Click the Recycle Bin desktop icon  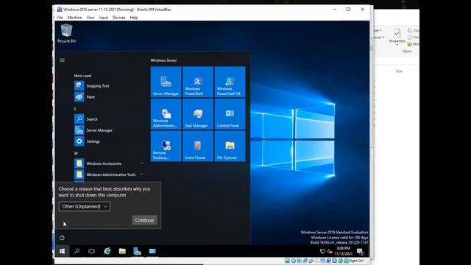point(66,33)
